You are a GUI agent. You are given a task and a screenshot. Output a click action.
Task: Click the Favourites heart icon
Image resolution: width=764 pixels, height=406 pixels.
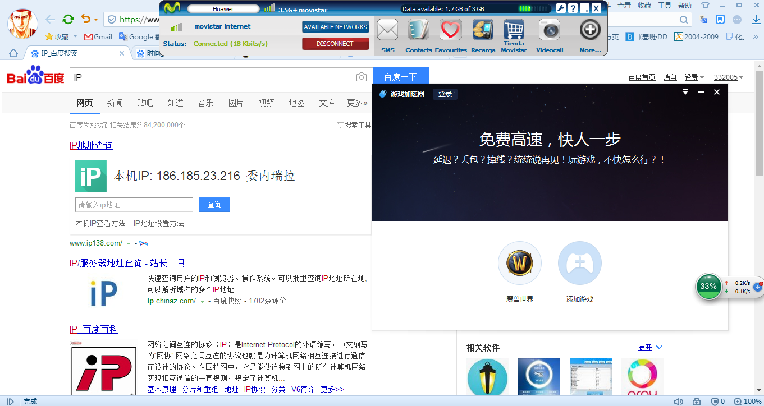tap(450, 30)
